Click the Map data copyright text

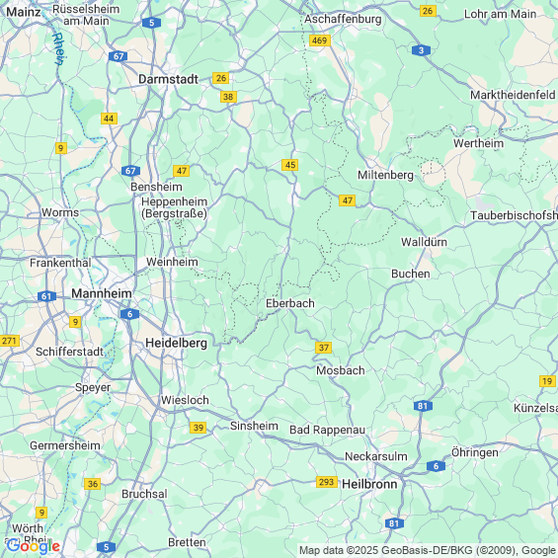[x=428, y=550]
